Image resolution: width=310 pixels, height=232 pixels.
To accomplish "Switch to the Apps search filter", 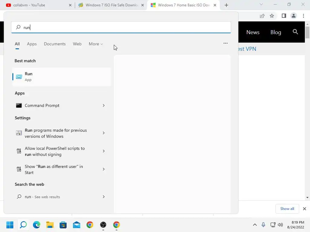I will (x=32, y=44).
